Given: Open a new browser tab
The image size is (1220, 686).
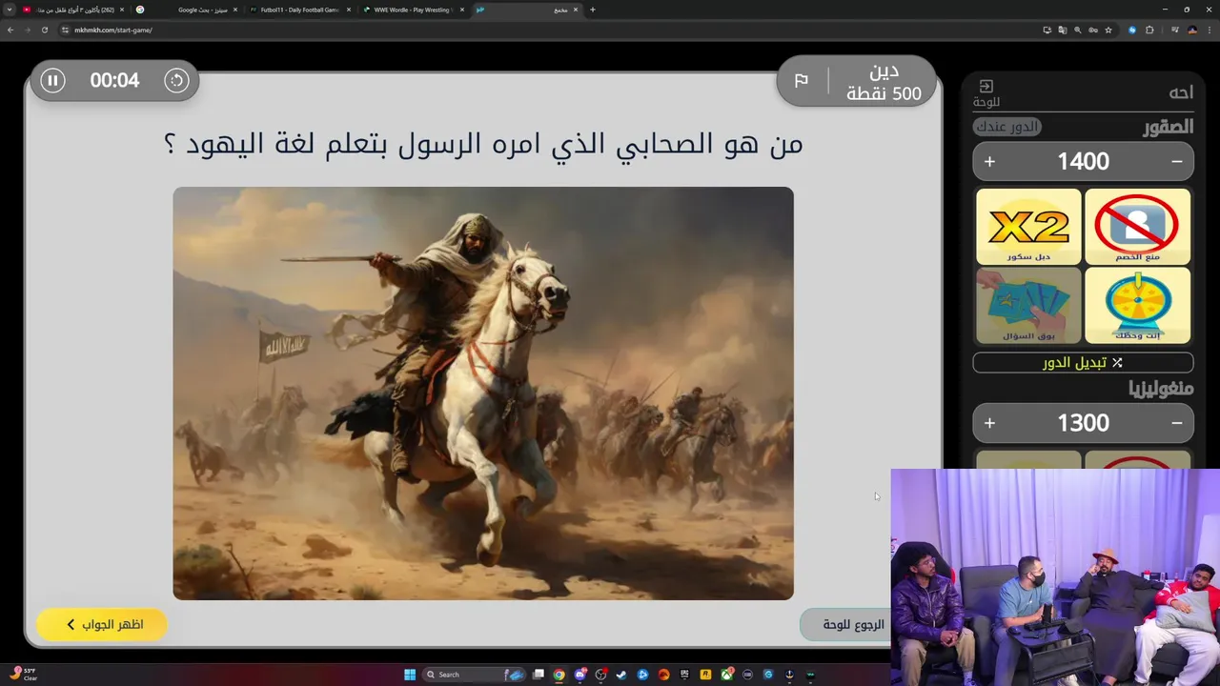Looking at the screenshot, I should point(592,10).
